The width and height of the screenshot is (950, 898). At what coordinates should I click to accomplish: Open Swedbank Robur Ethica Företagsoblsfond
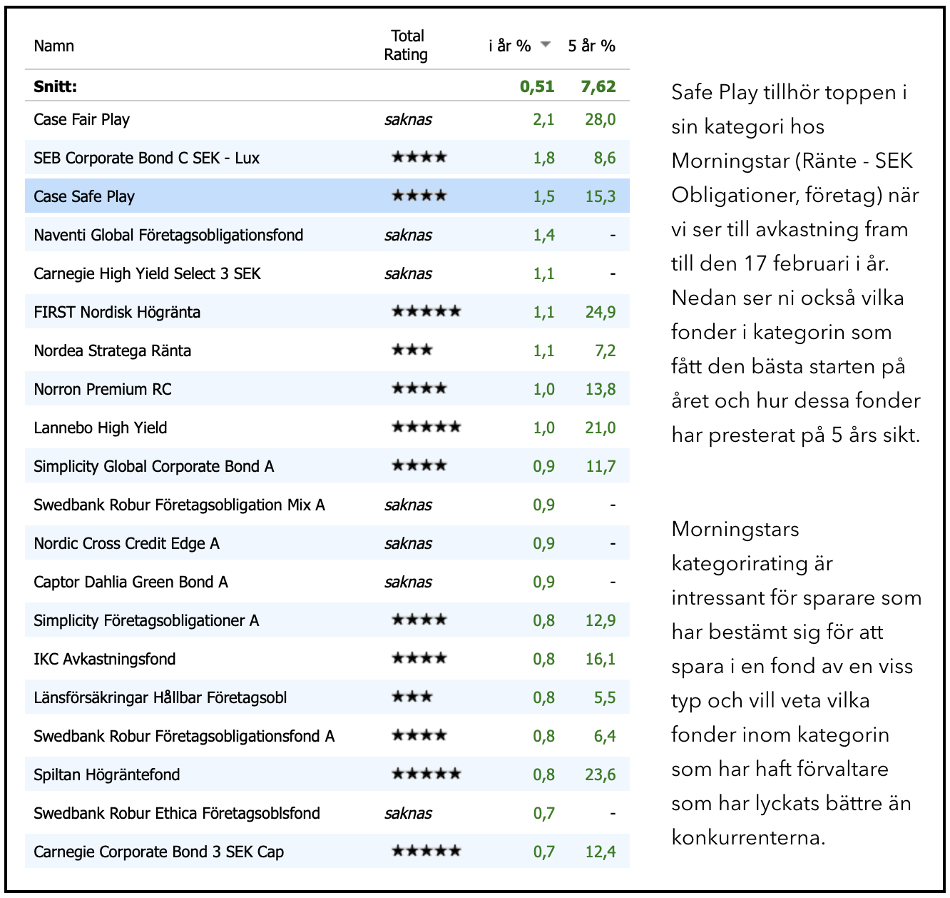click(177, 813)
